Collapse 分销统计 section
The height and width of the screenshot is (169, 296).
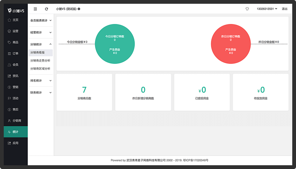[x=40, y=44]
